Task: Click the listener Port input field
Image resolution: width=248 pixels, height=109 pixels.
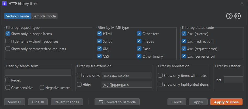Action: click(x=233, y=80)
